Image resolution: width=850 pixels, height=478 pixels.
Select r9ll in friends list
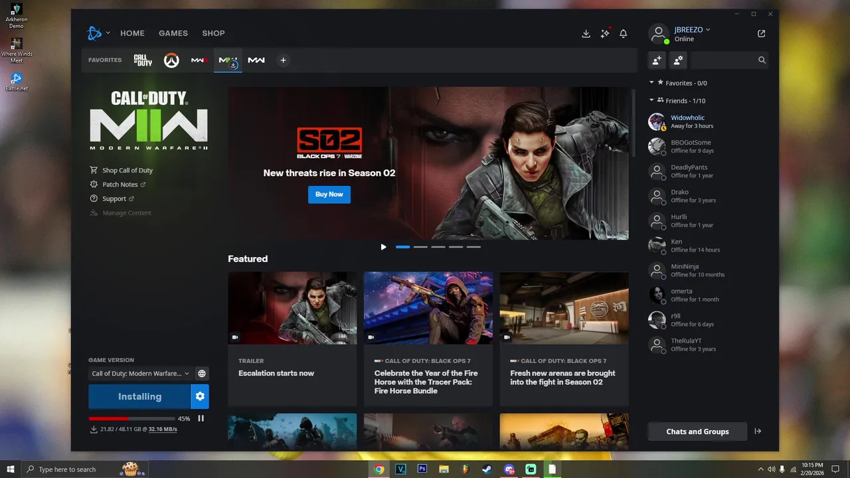[x=707, y=319]
